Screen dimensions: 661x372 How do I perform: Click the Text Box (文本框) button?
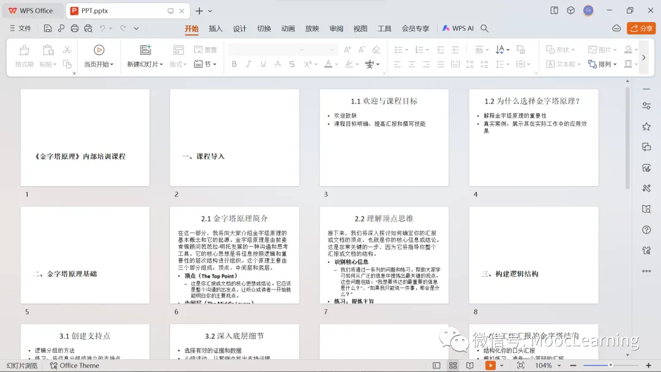coord(563,64)
